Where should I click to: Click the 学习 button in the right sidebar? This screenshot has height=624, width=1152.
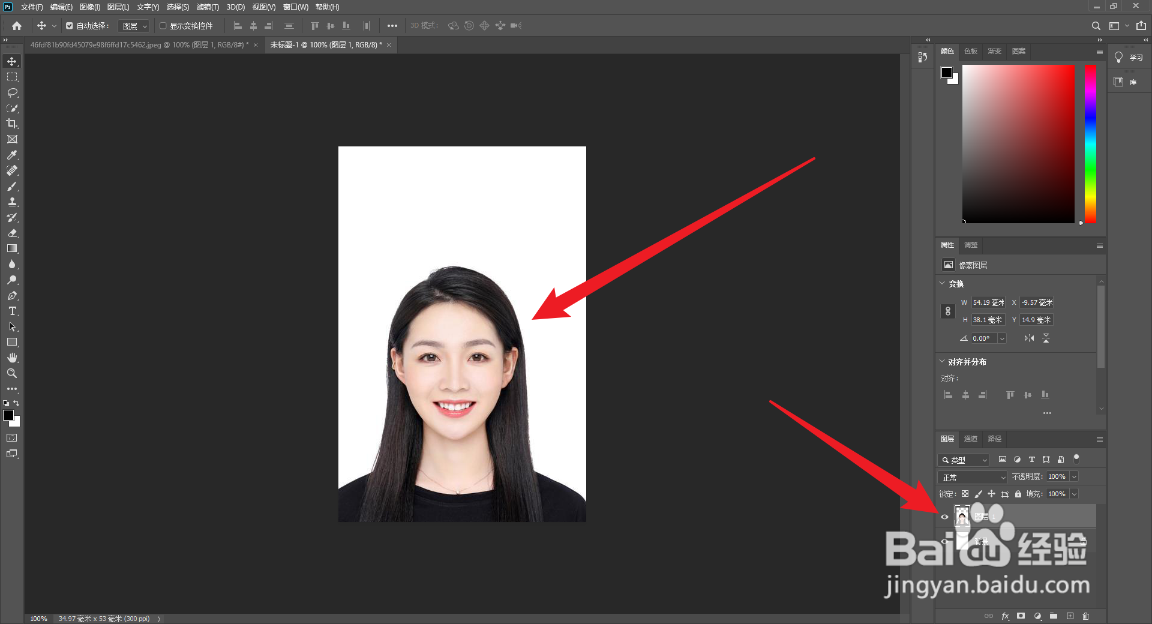point(1130,58)
